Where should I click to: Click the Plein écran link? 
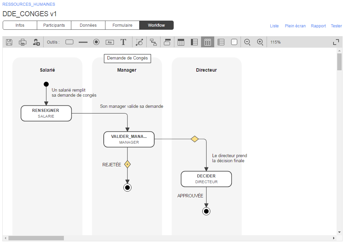coord(295,26)
